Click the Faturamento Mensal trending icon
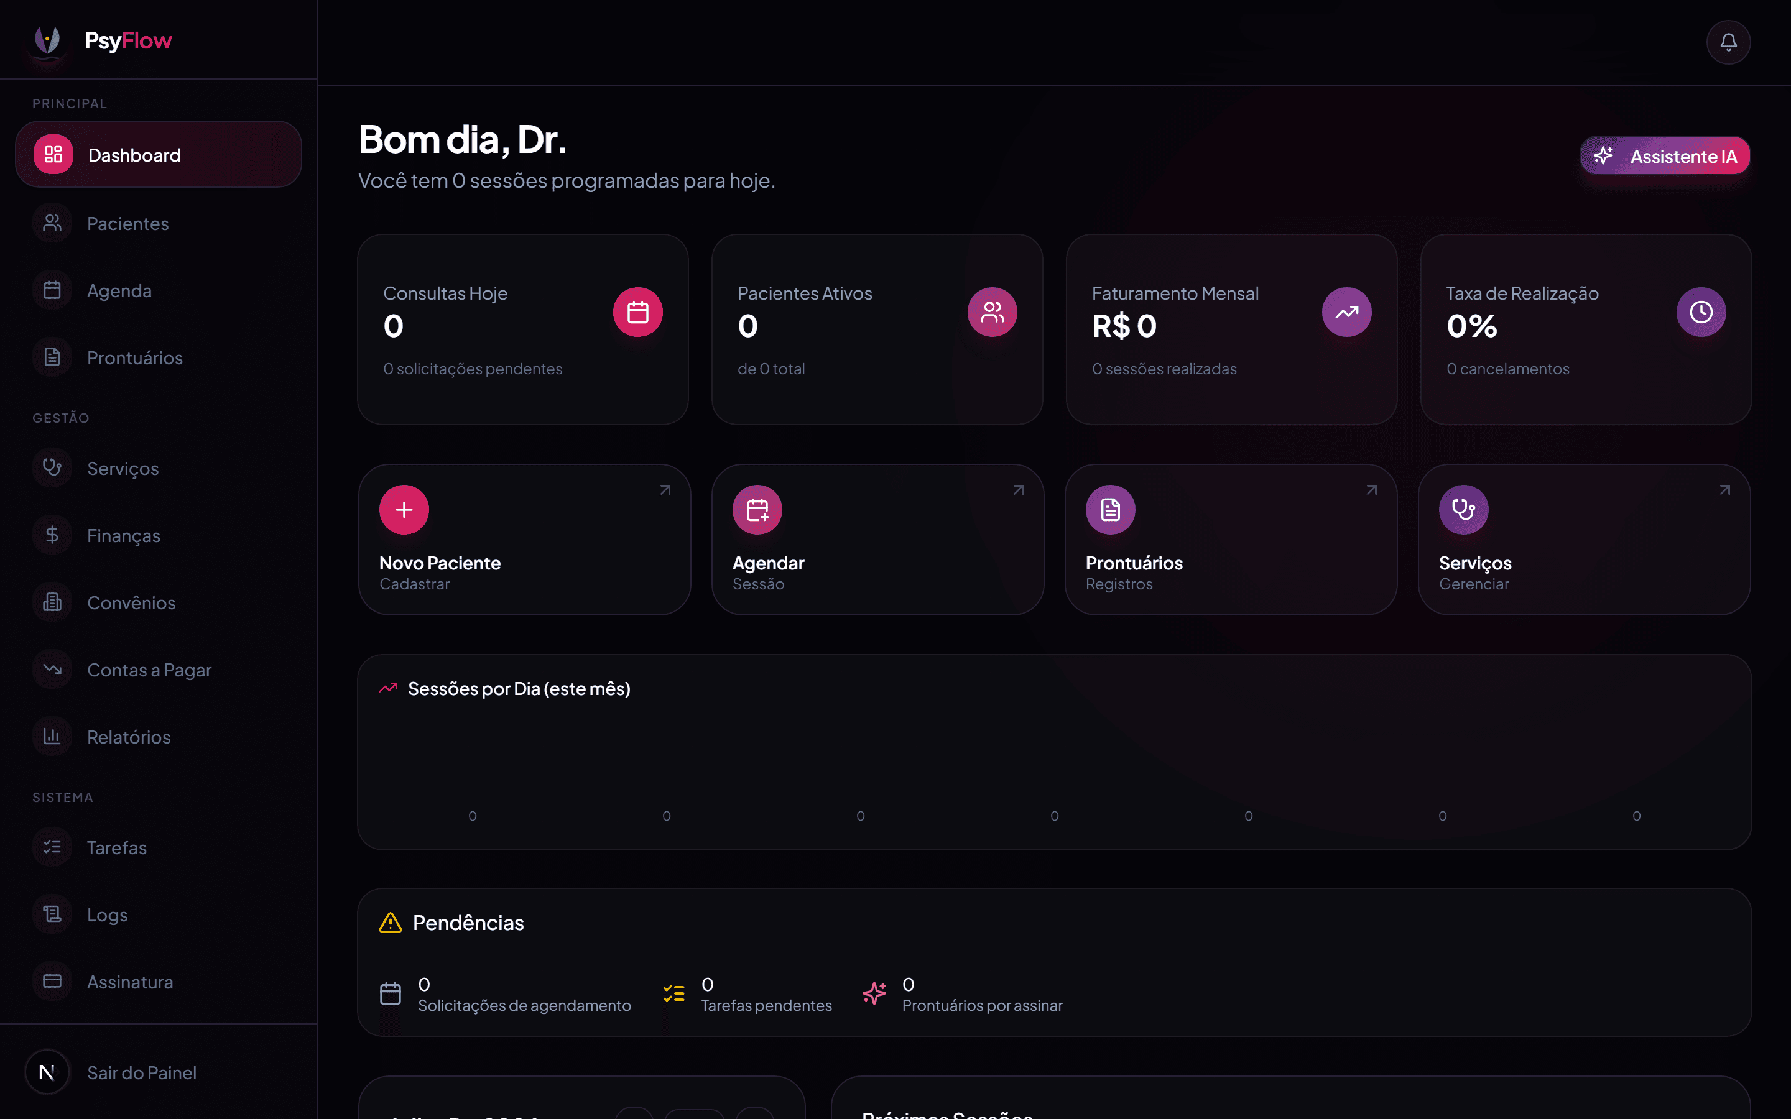Viewport: 1791px width, 1119px height. 1347,312
